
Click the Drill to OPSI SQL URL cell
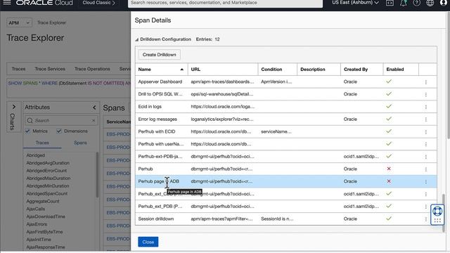point(222,94)
